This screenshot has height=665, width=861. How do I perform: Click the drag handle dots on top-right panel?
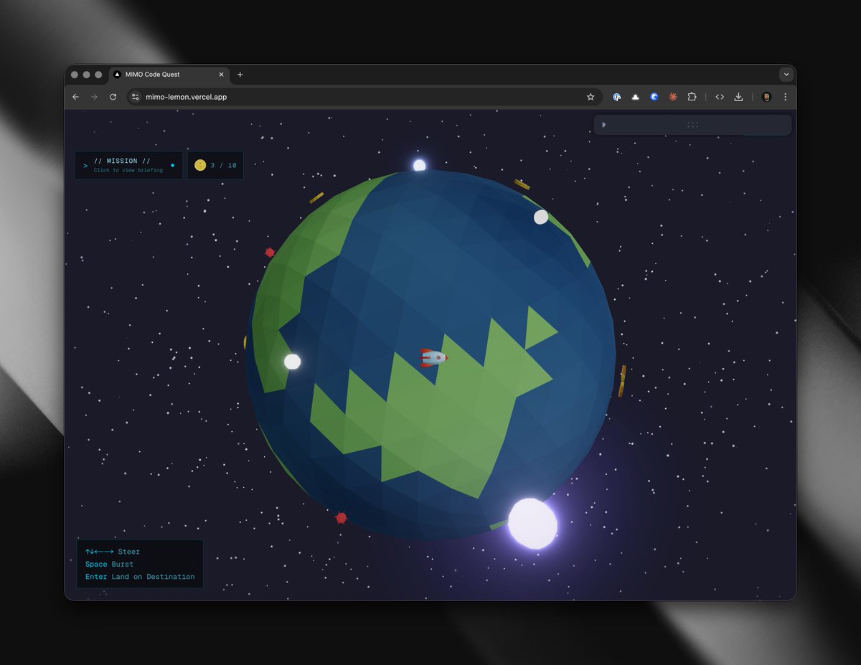(x=692, y=125)
